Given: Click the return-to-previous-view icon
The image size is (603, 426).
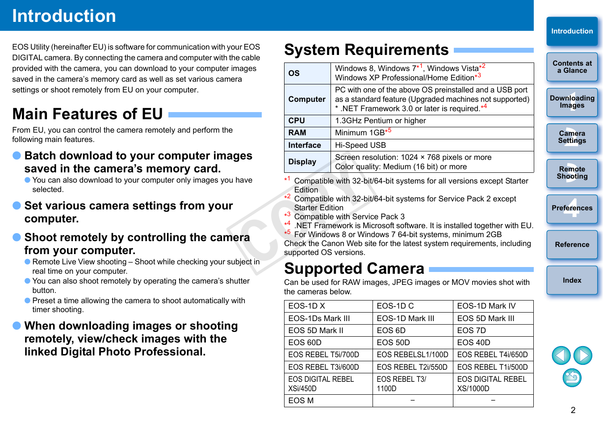Looking at the screenshot, I should point(572,378).
